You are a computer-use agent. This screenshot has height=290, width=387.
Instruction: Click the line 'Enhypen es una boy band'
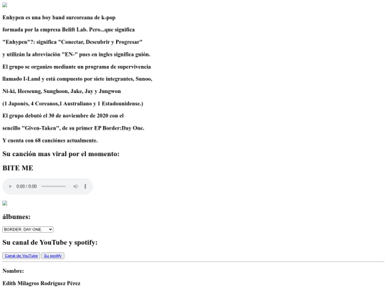point(59,17)
